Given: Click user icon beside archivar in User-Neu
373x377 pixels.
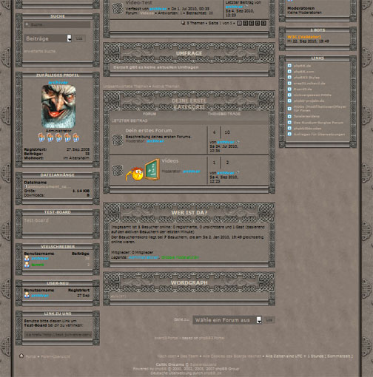Looking at the screenshot, I should pyautogui.click(x=27, y=295).
